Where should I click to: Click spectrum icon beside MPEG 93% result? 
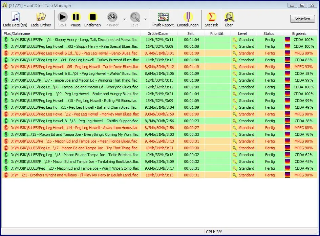287,67
